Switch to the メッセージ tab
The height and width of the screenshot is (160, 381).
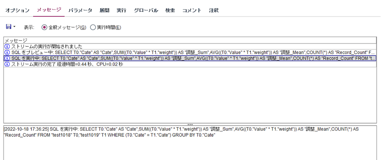(49, 10)
